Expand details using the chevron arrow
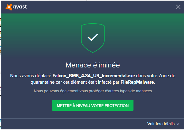Screen dimensions: 184x130 pos(178,124)
